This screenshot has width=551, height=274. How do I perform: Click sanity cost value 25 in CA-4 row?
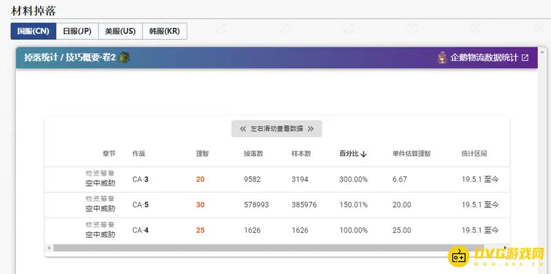coord(200,231)
